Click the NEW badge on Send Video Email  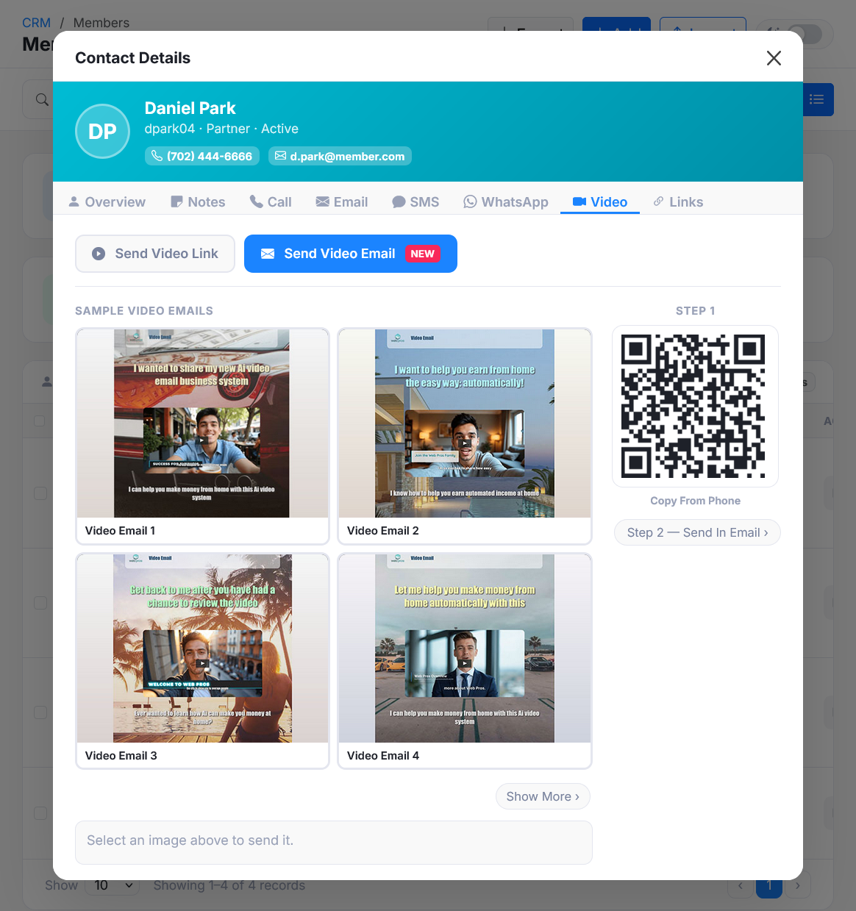click(422, 254)
